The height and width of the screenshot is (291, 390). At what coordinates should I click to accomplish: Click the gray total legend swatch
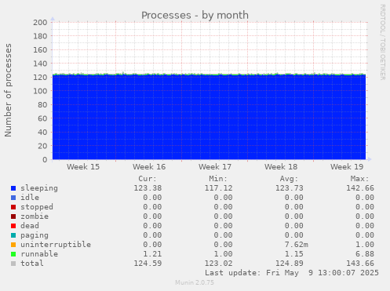click(13, 264)
